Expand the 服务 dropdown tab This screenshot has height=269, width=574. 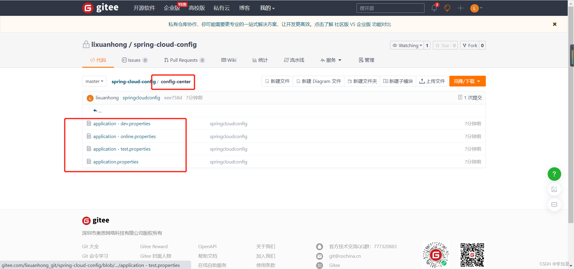[x=331, y=60]
